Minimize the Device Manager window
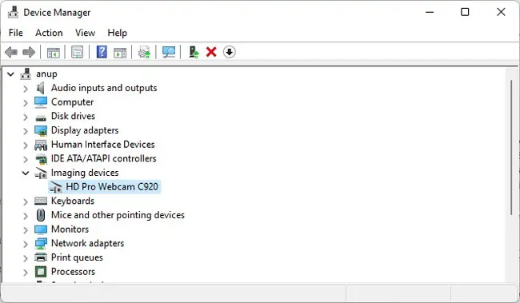Viewport: 520px width, 303px height. (430, 12)
